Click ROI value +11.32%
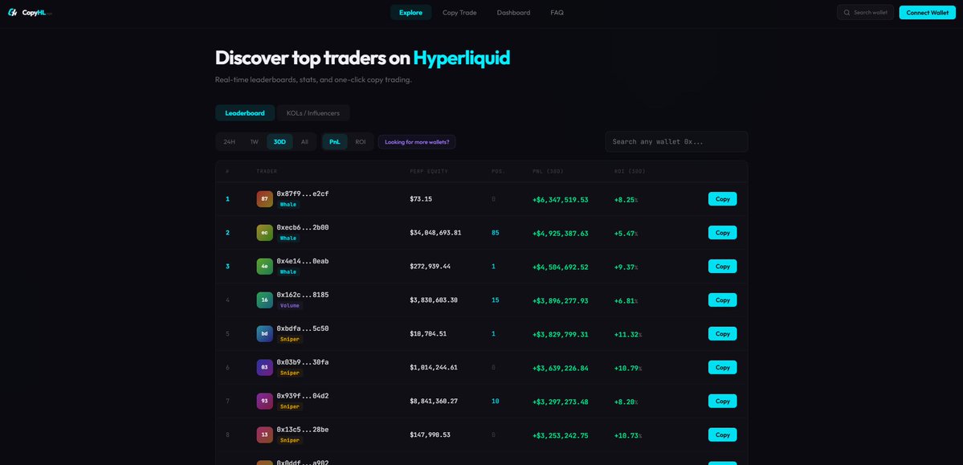The image size is (963, 465). (x=627, y=334)
